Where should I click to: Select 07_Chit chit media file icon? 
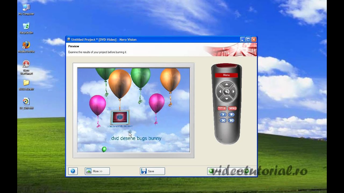(x=26, y=104)
